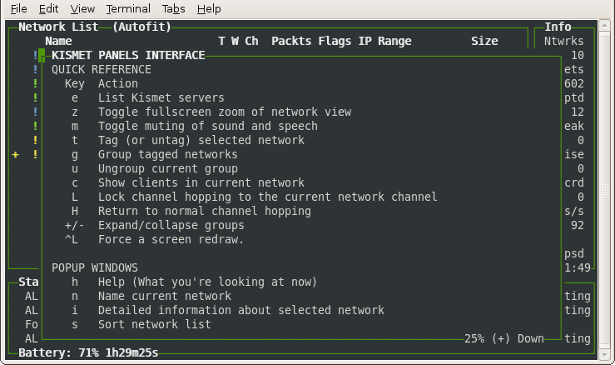
Task: Click 'Tag (or untag) selected network' line
Action: pyautogui.click(x=201, y=140)
